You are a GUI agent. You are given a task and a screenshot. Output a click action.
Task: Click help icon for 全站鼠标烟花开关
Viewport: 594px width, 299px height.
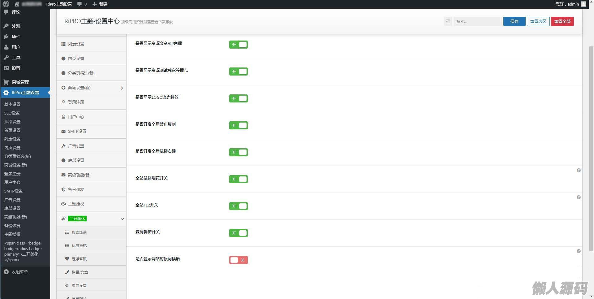579,171
